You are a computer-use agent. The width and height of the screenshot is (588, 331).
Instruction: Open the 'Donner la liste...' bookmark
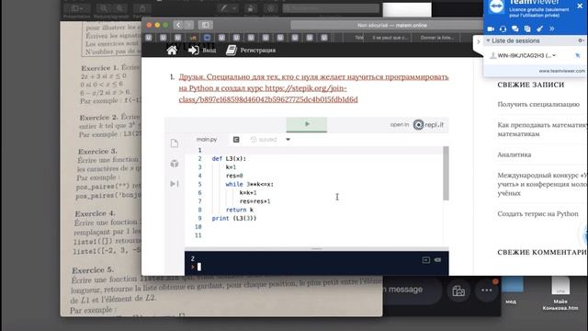437,38
